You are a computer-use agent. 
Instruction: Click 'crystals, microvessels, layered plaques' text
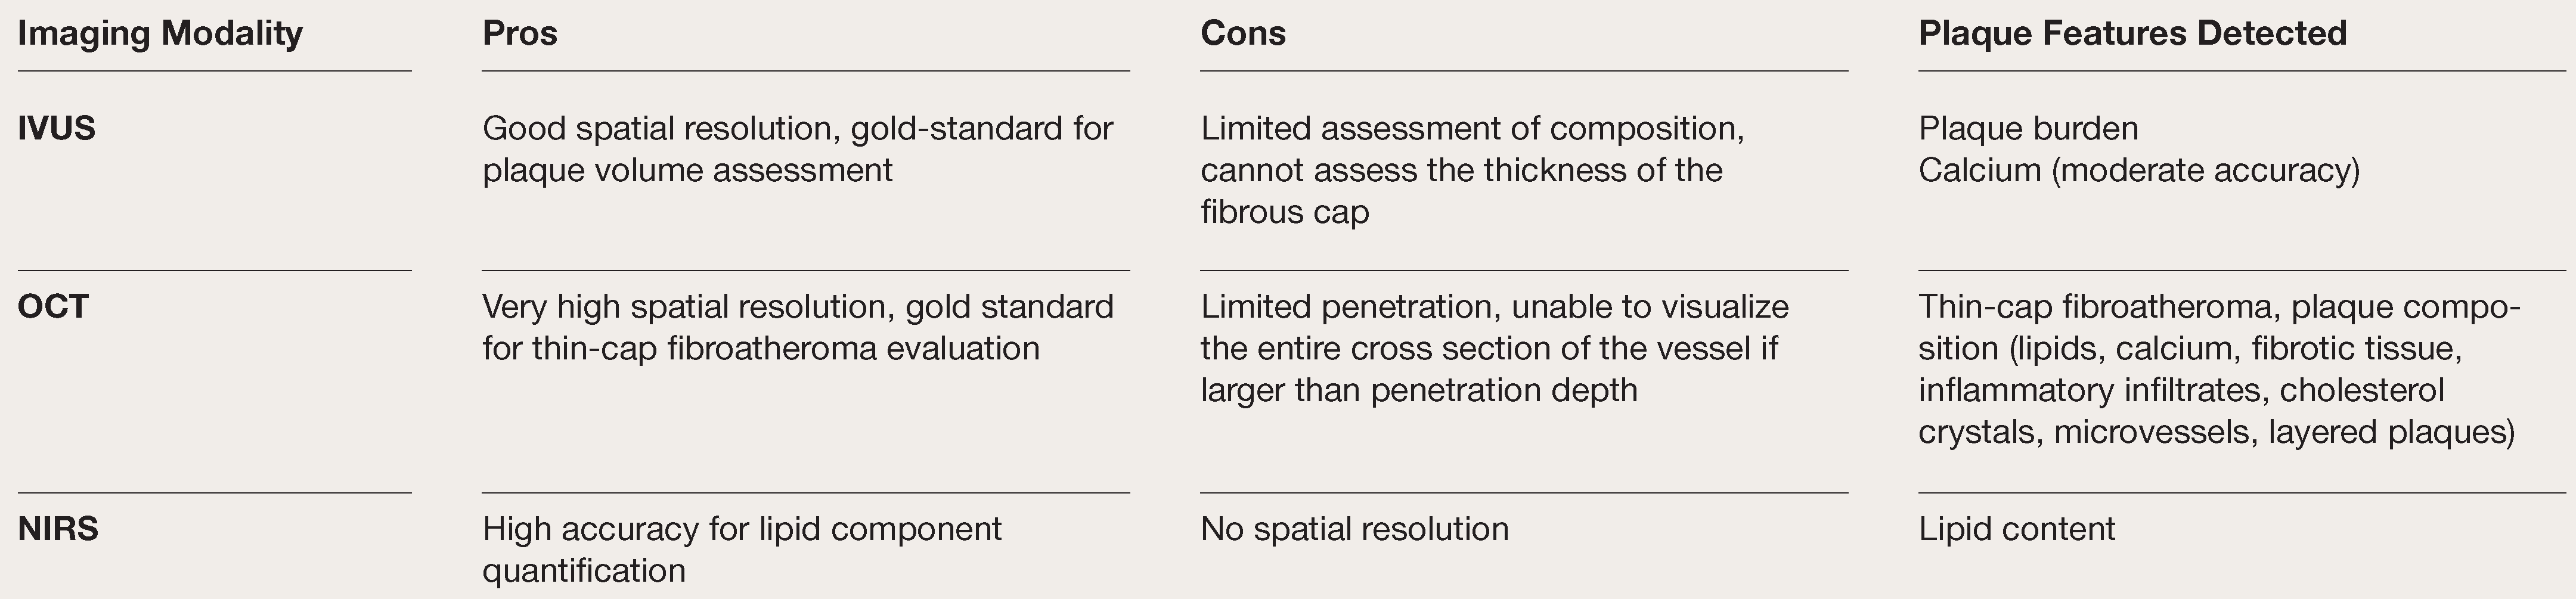coord(2215,432)
